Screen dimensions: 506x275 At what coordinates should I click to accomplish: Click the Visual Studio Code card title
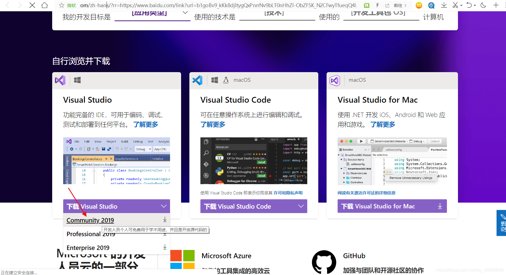coord(235,100)
